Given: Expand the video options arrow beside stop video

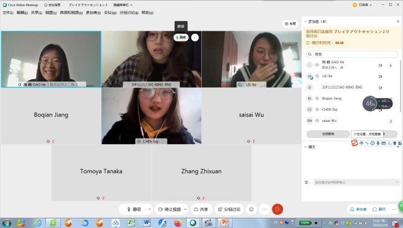Looking at the screenshot, I should pos(185,209).
